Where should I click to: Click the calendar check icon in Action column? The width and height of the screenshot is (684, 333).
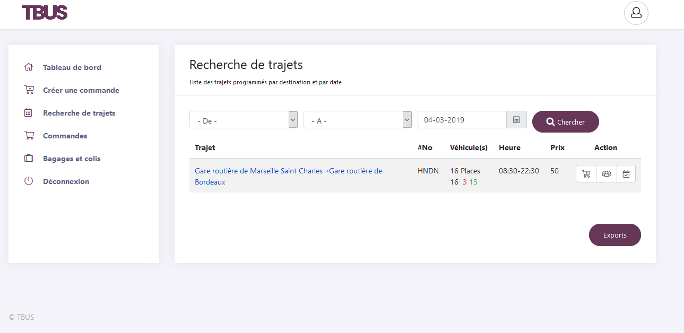626,173
